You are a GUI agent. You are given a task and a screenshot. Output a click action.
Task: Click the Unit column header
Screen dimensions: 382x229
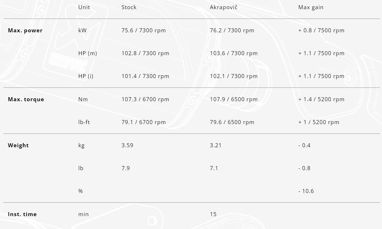[84, 7]
